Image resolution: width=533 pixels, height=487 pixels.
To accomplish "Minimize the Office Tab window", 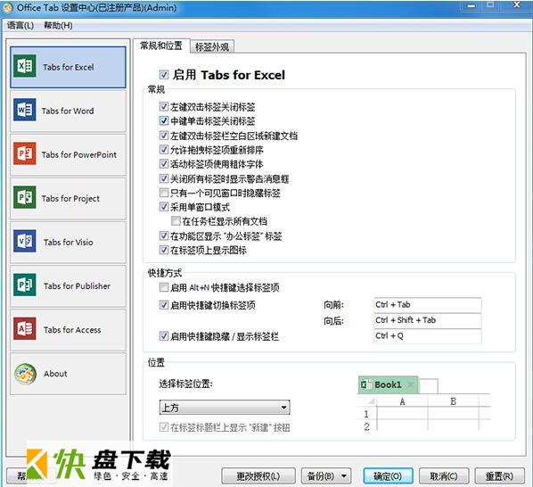I will coord(471,5).
